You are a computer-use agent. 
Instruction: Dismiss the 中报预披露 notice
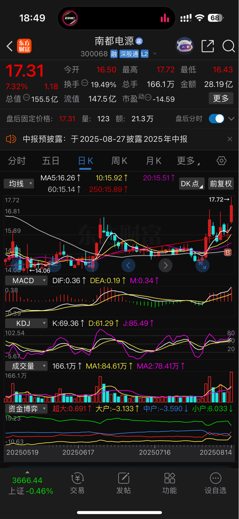(x=230, y=139)
